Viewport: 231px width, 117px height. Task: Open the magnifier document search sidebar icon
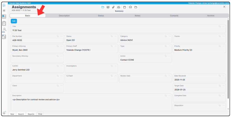(4, 37)
